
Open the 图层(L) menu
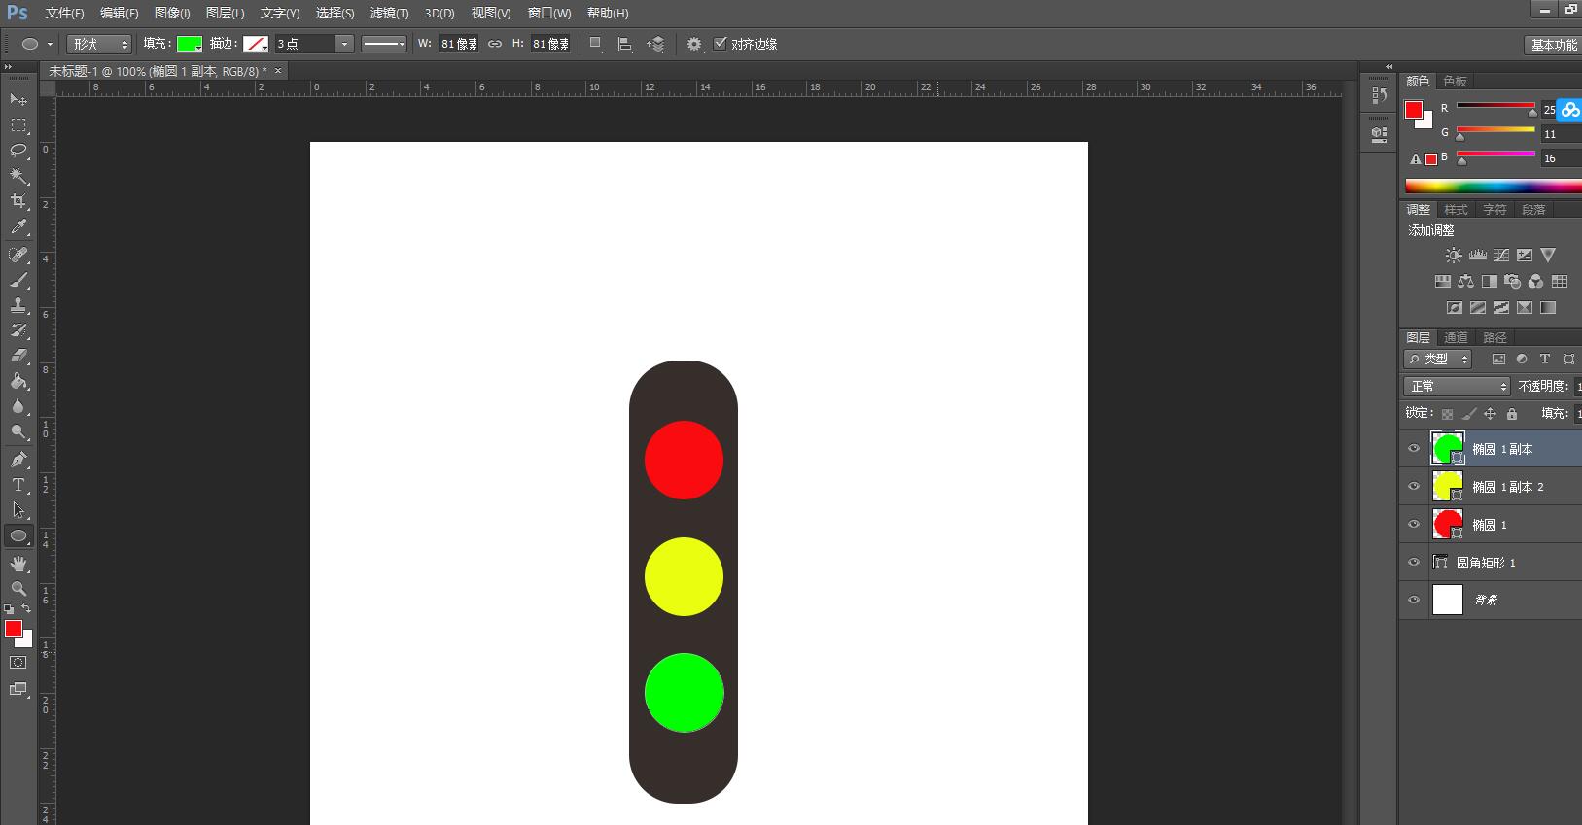pos(226,14)
